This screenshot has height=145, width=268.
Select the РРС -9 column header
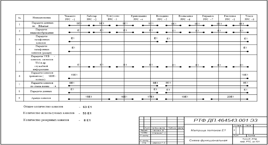[245, 18]
